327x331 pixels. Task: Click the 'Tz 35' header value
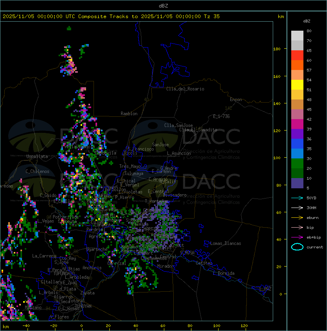point(212,17)
